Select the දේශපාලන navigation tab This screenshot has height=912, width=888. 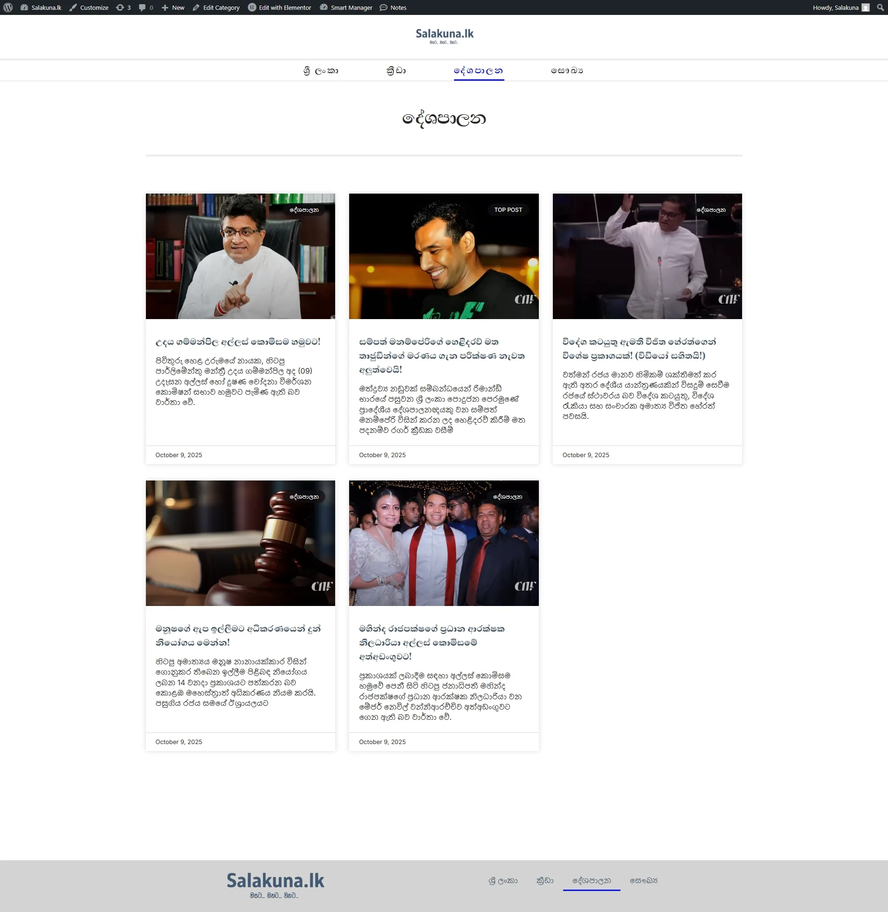pyautogui.click(x=479, y=70)
